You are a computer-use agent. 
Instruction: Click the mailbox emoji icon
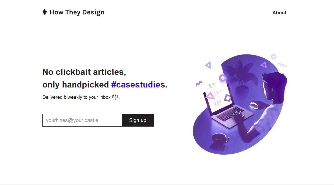(x=115, y=97)
